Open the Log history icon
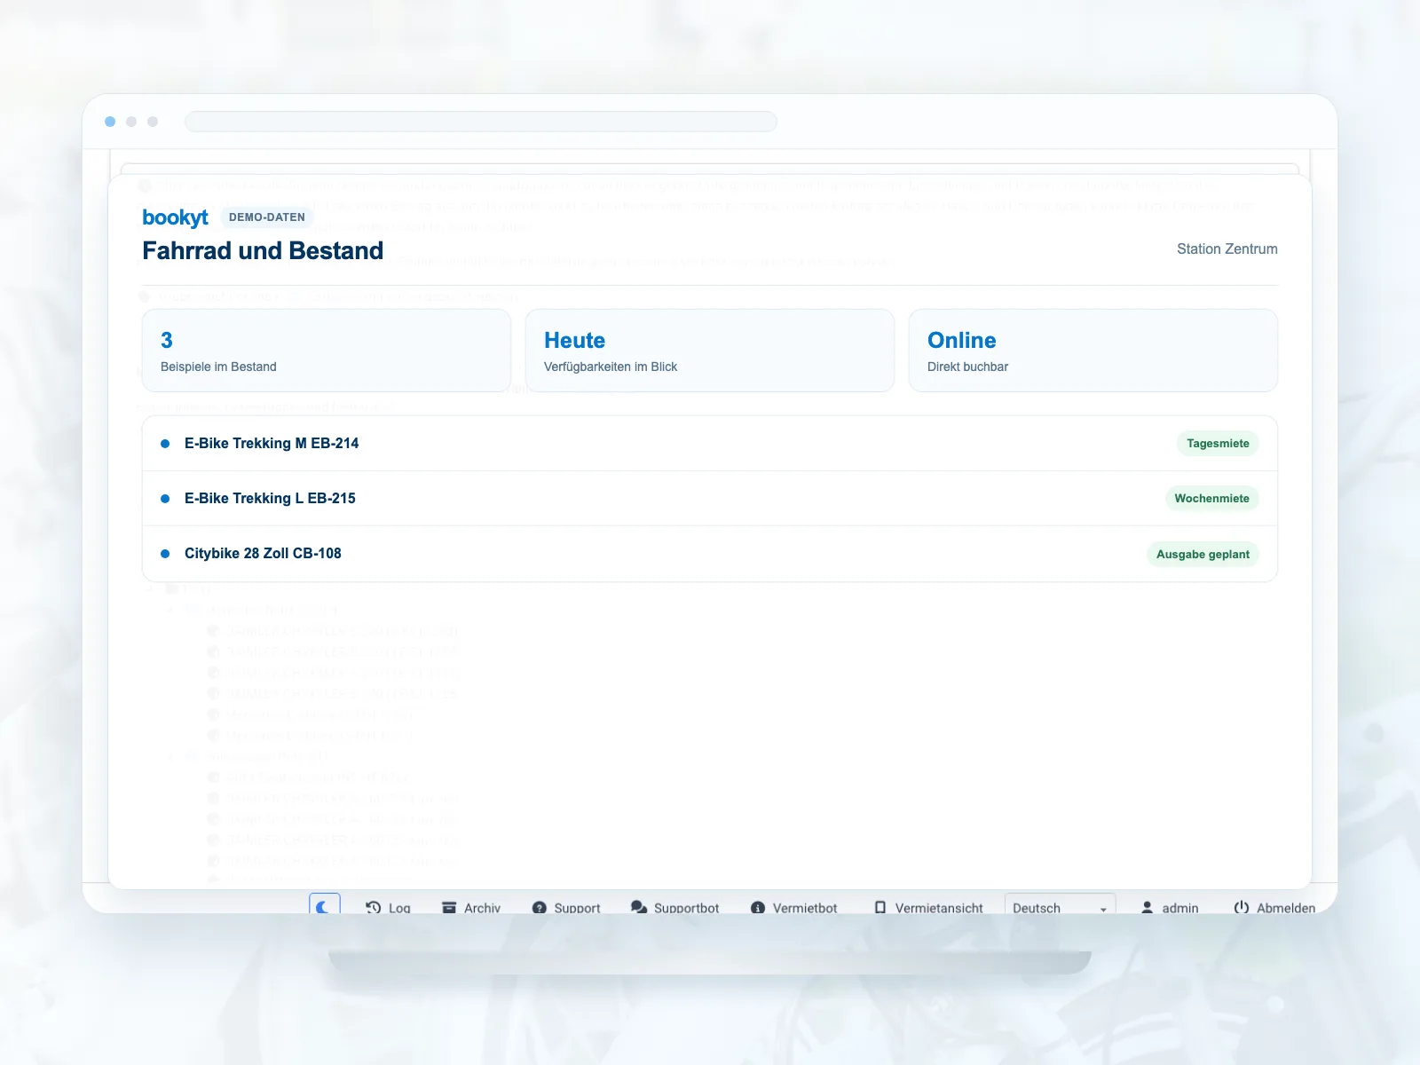1420x1065 pixels. point(374,907)
